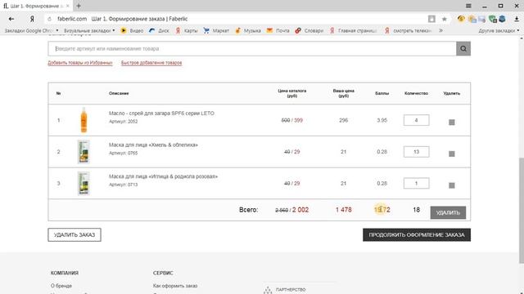This screenshot has width=524, height=294.
Task: Open the Диск bookmark
Action: (x=160, y=31)
